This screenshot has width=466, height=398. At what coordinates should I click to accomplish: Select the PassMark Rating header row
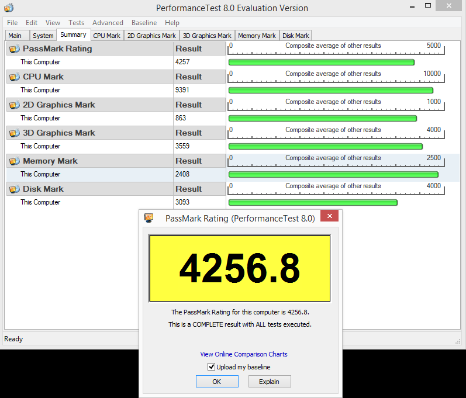point(116,49)
